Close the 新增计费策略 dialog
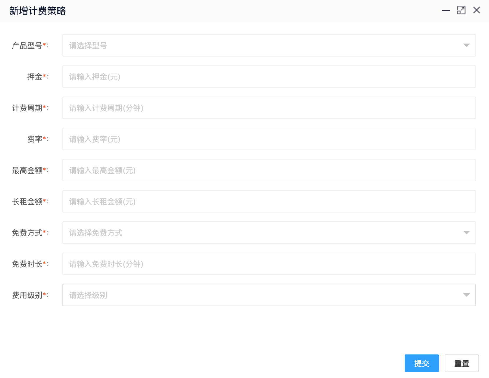The image size is (489, 378). click(x=477, y=10)
